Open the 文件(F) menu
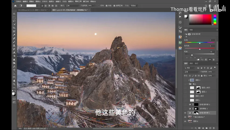Screen dimensions: 230x130 pyautogui.click(x=19, y=1)
